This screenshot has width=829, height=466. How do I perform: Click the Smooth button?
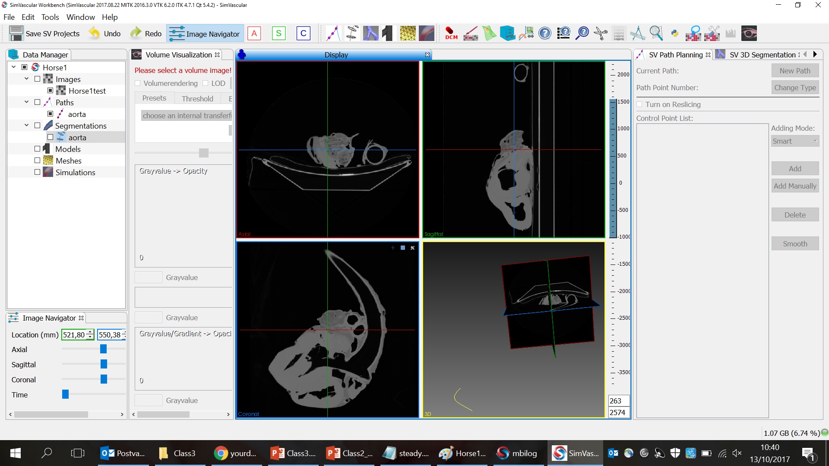coord(795,244)
